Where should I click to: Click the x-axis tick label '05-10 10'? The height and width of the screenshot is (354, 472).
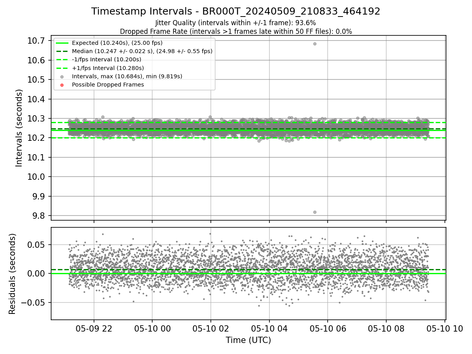tap(444, 328)
